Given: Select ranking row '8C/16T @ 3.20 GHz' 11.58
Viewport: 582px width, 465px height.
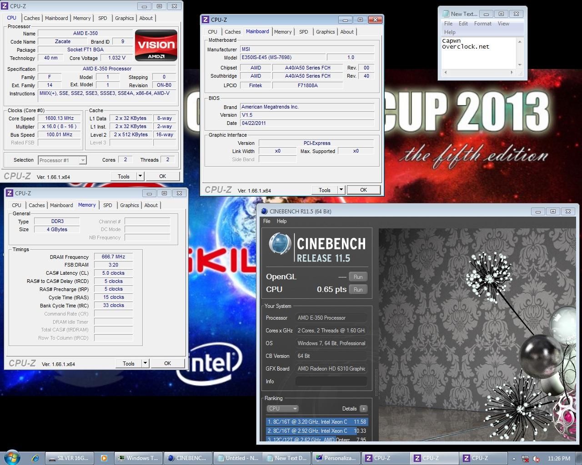Looking at the screenshot, I should tap(316, 422).
